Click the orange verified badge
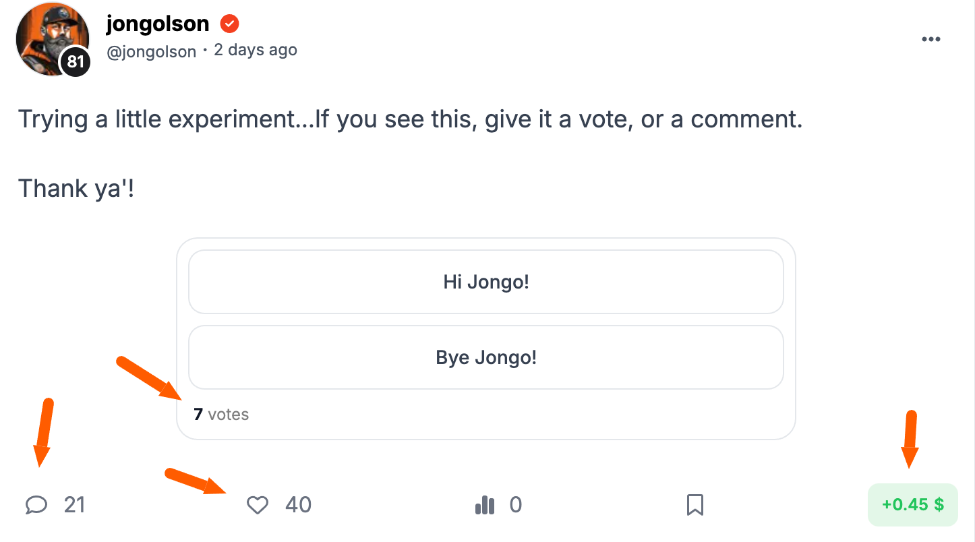The height and width of the screenshot is (542, 975). click(x=230, y=25)
